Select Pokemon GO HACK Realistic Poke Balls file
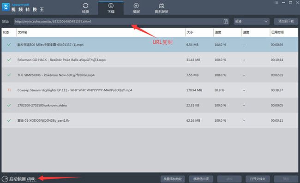300x183 pixels. point(150,60)
